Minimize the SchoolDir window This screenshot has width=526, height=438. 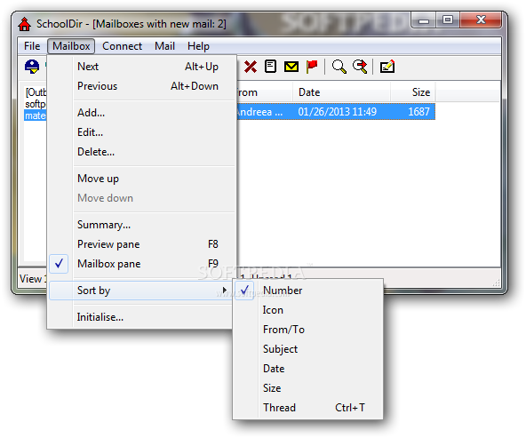point(424,20)
